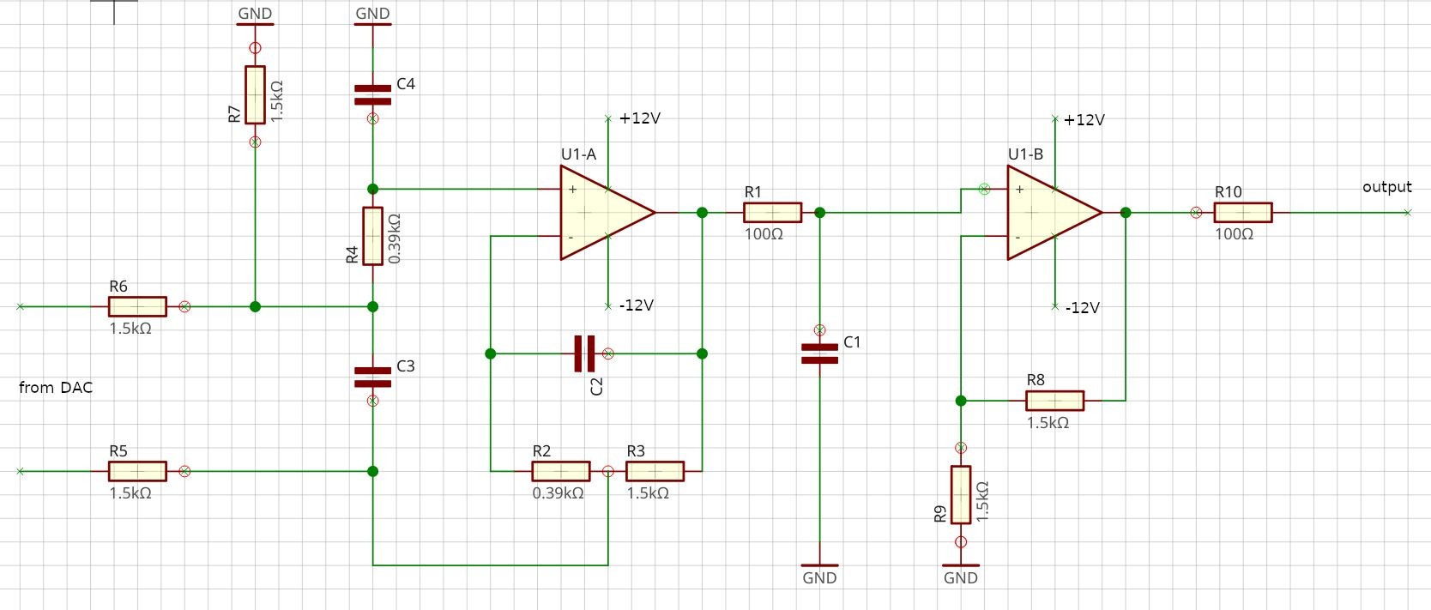This screenshot has height=610, width=1431.
Task: Select resistor R2 symbol
Action: tap(561, 471)
